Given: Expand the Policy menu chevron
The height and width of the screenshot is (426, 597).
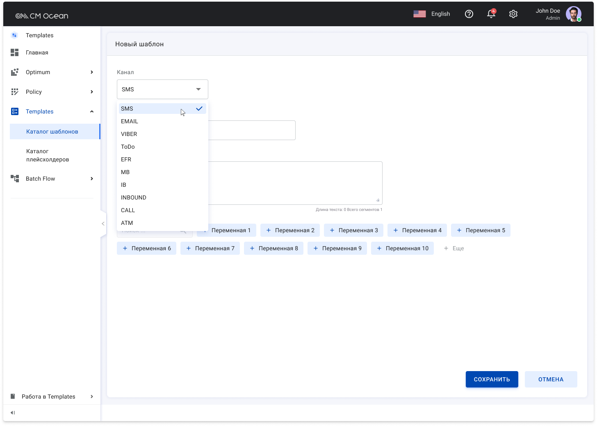Looking at the screenshot, I should click(x=92, y=92).
